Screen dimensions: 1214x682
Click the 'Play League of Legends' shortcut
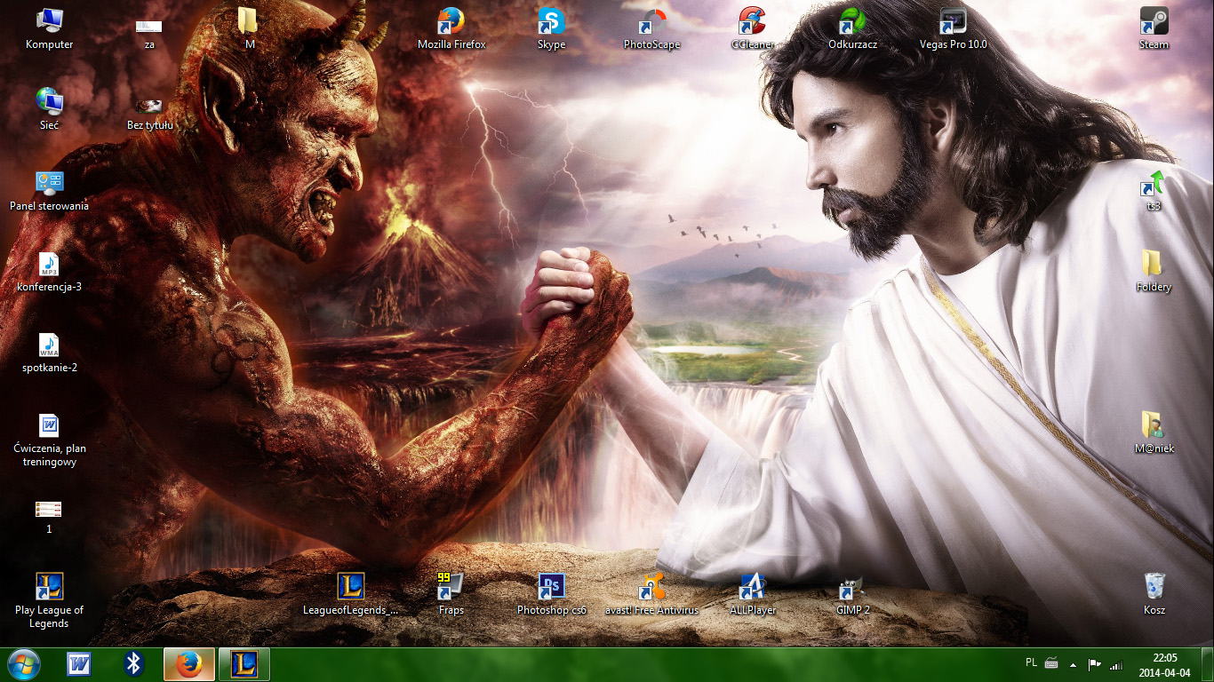click(49, 600)
